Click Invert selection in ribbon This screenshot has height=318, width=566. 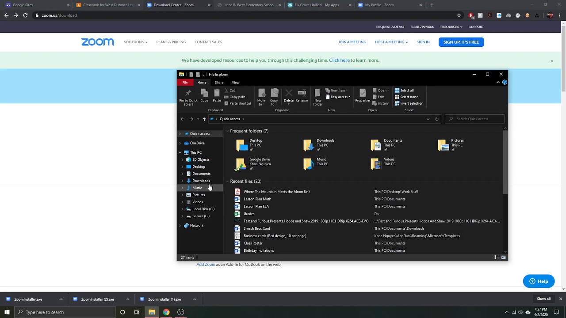pyautogui.click(x=409, y=103)
